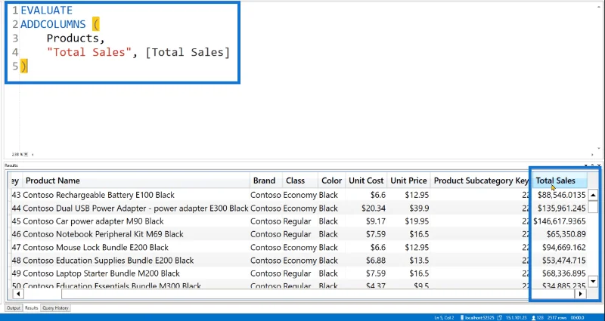The width and height of the screenshot is (605, 321).
Task: Sort by Unit Cost column header
Action: pos(366,181)
